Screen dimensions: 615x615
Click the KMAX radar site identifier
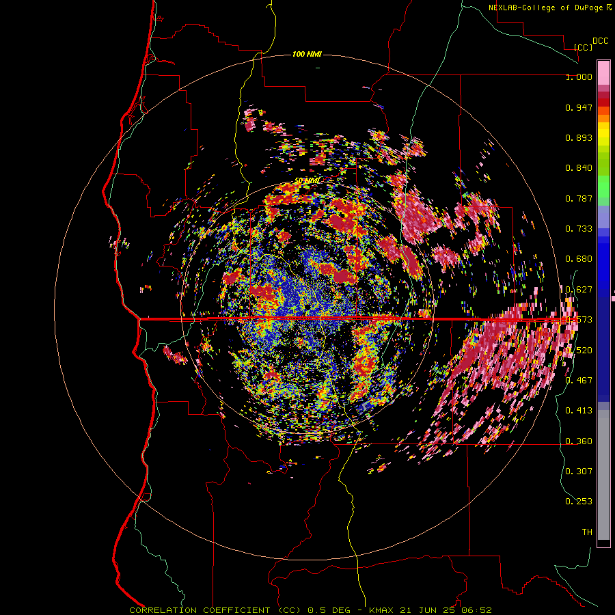tap(383, 610)
